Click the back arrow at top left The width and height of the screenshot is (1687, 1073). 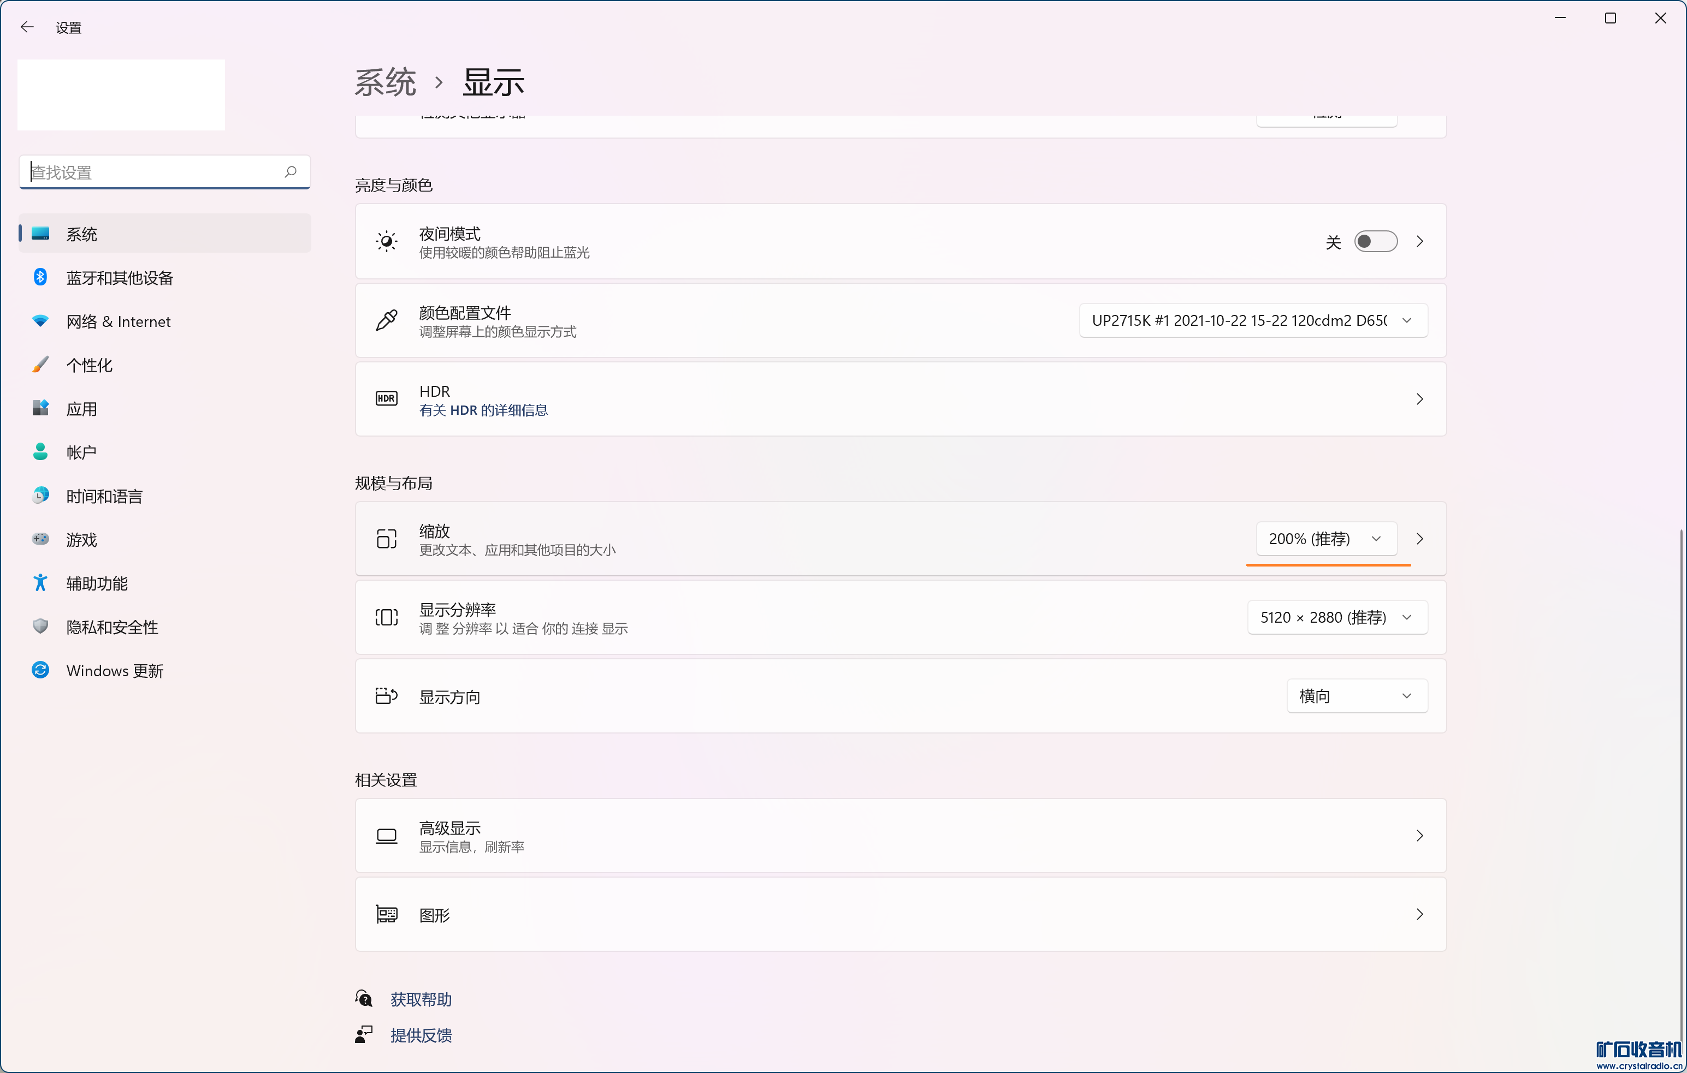click(27, 27)
